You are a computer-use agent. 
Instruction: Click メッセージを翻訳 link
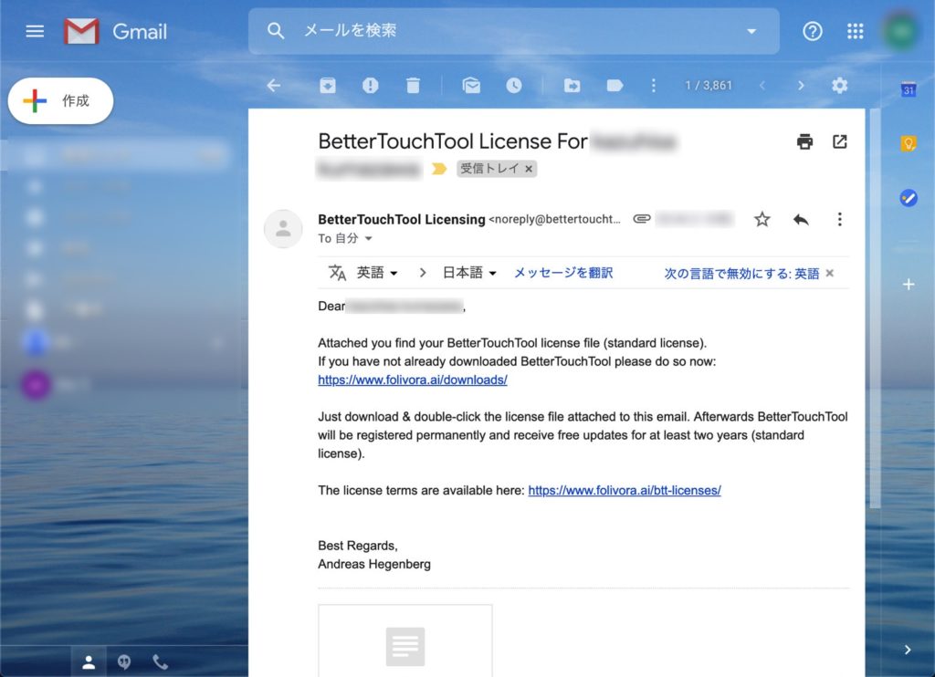562,272
